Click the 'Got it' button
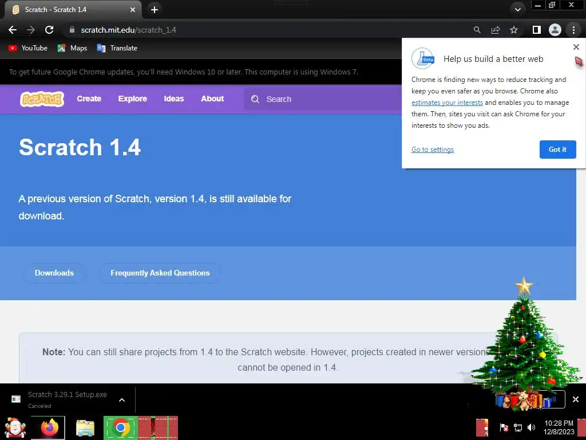 557,150
